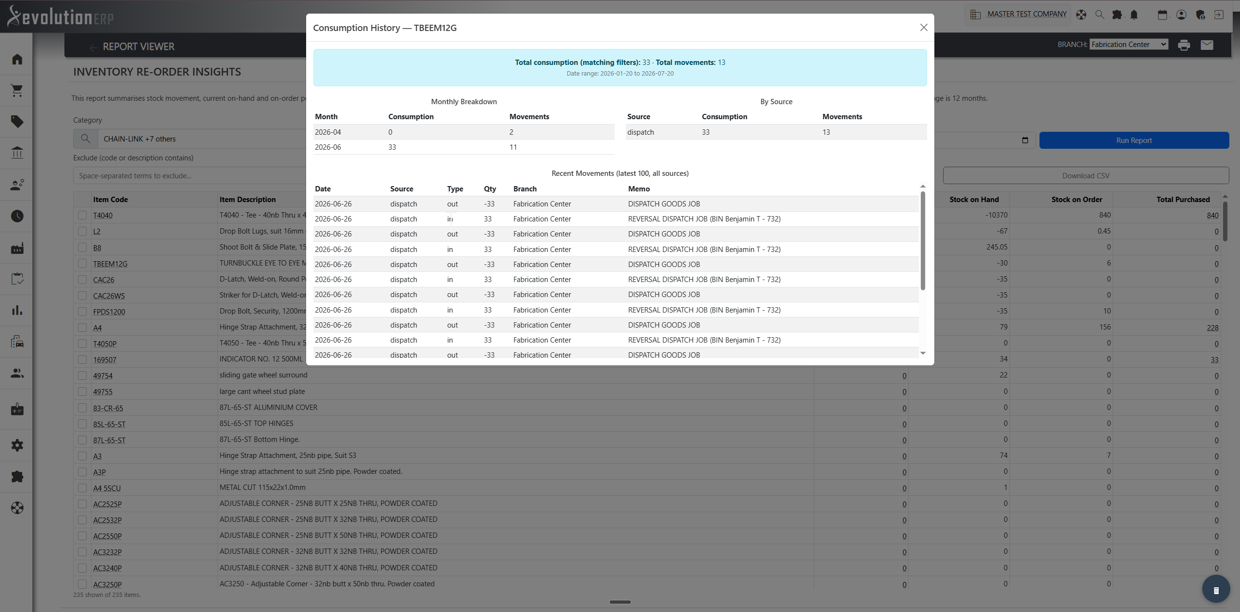Click the 2026-06 monthly breakdown row
The height and width of the screenshot is (612, 1240).
click(464, 147)
